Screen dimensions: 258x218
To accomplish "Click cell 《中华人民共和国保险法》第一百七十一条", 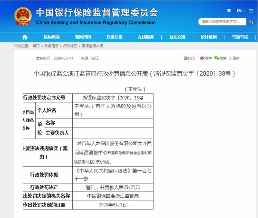I will [x=113, y=175].
